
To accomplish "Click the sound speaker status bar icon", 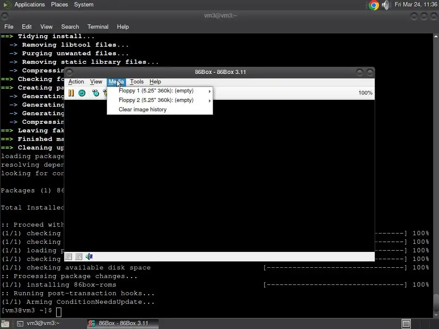I will click(89, 257).
